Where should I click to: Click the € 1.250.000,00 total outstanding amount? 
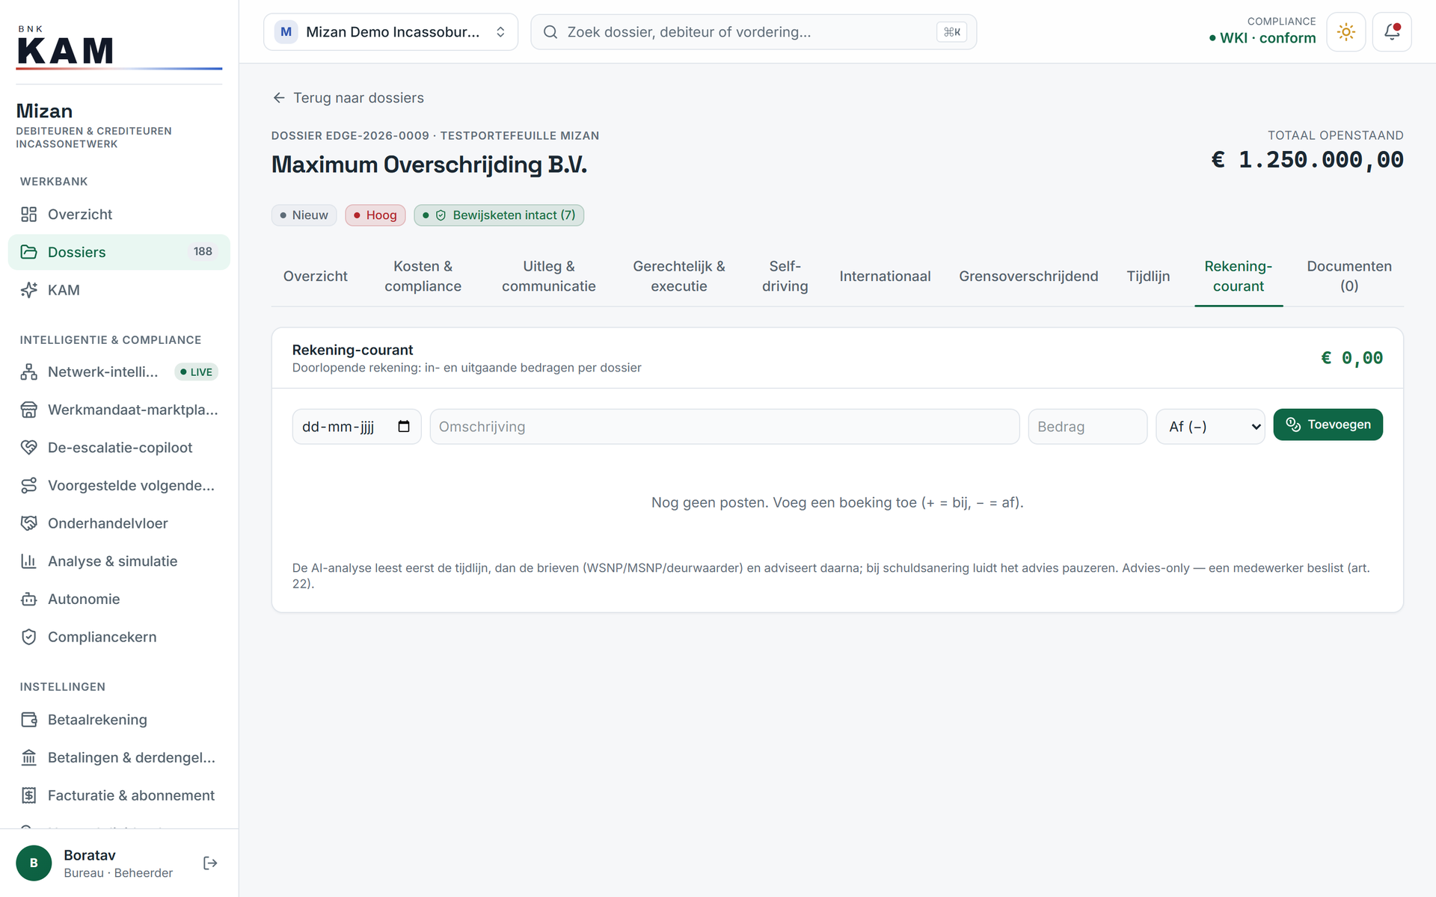pyautogui.click(x=1307, y=160)
